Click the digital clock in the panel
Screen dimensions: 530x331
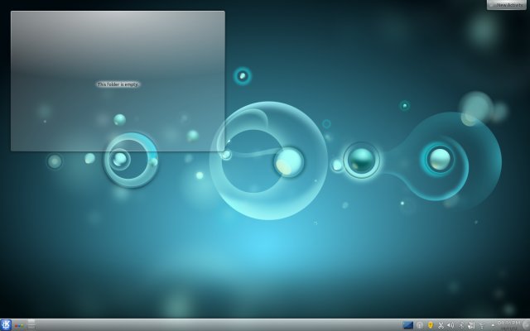[508, 325]
